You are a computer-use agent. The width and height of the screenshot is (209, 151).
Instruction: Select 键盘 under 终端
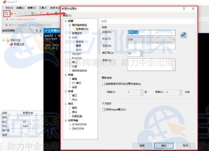tap(74, 79)
